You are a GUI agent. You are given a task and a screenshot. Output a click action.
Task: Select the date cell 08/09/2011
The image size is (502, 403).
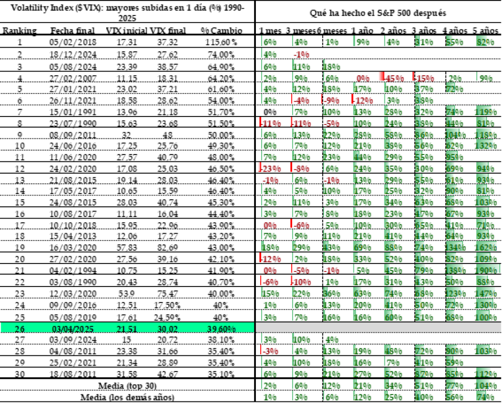point(73,135)
